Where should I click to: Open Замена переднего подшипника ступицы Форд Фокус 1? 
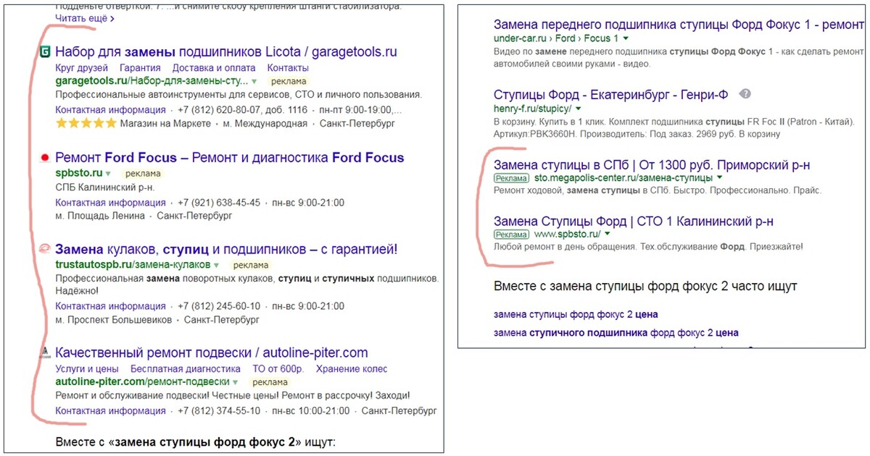pos(679,25)
